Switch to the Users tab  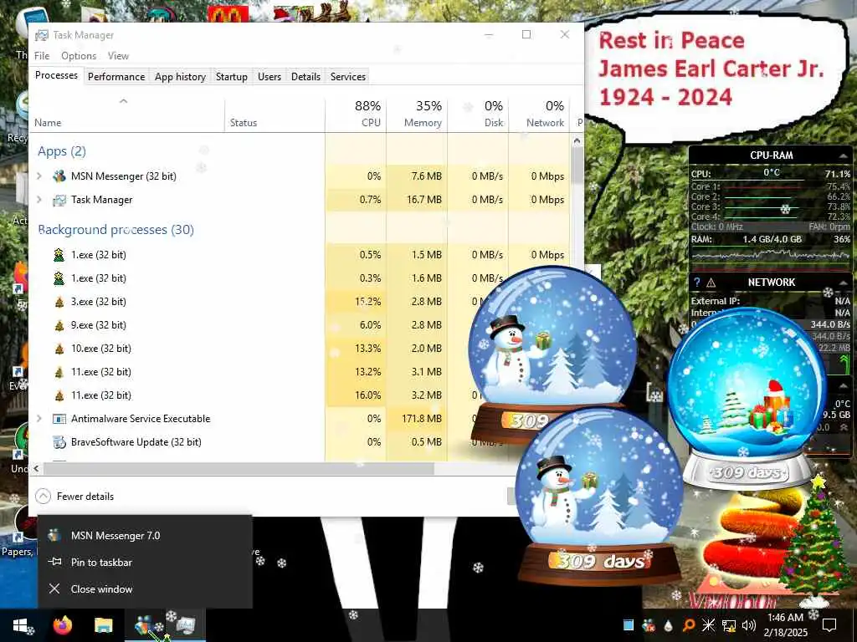coord(269,76)
